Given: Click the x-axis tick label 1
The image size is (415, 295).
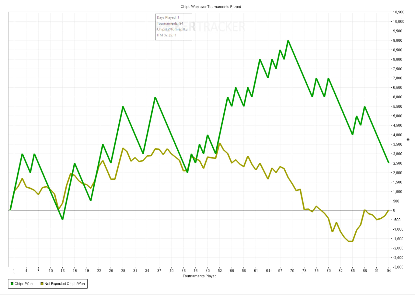Looking at the screenshot, I should pos(14,271).
